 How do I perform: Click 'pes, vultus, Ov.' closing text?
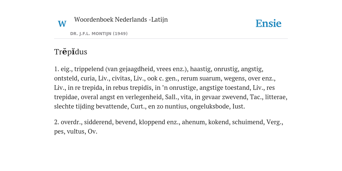click(76, 132)
